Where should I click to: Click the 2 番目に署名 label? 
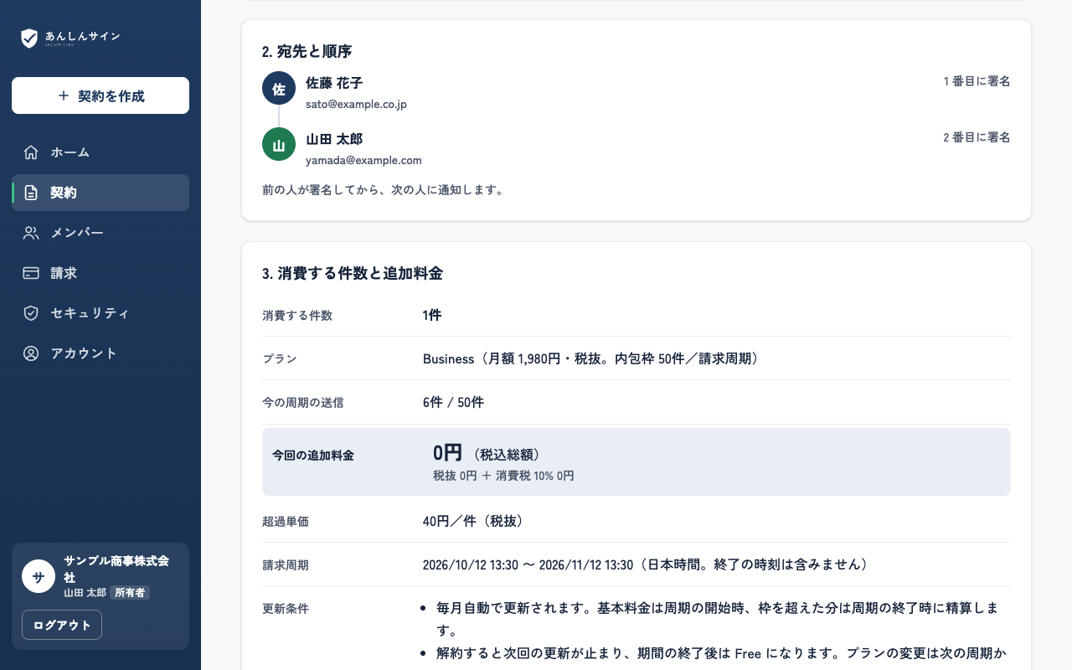click(977, 137)
